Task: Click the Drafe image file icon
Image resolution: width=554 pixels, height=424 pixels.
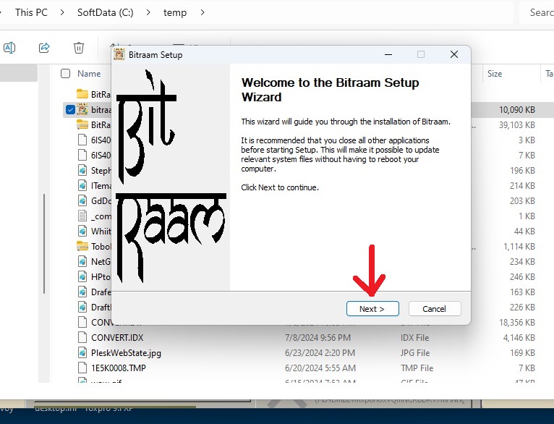Action: point(82,292)
